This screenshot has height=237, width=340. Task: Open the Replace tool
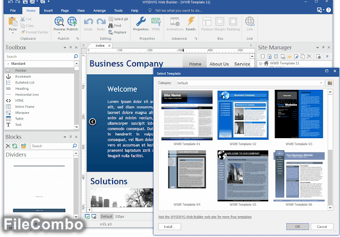(117, 32)
